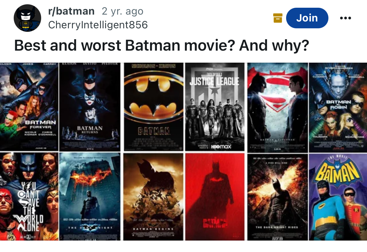Select the 1989 Batman logo poster
The image size is (367, 252).
pyautogui.click(x=153, y=107)
